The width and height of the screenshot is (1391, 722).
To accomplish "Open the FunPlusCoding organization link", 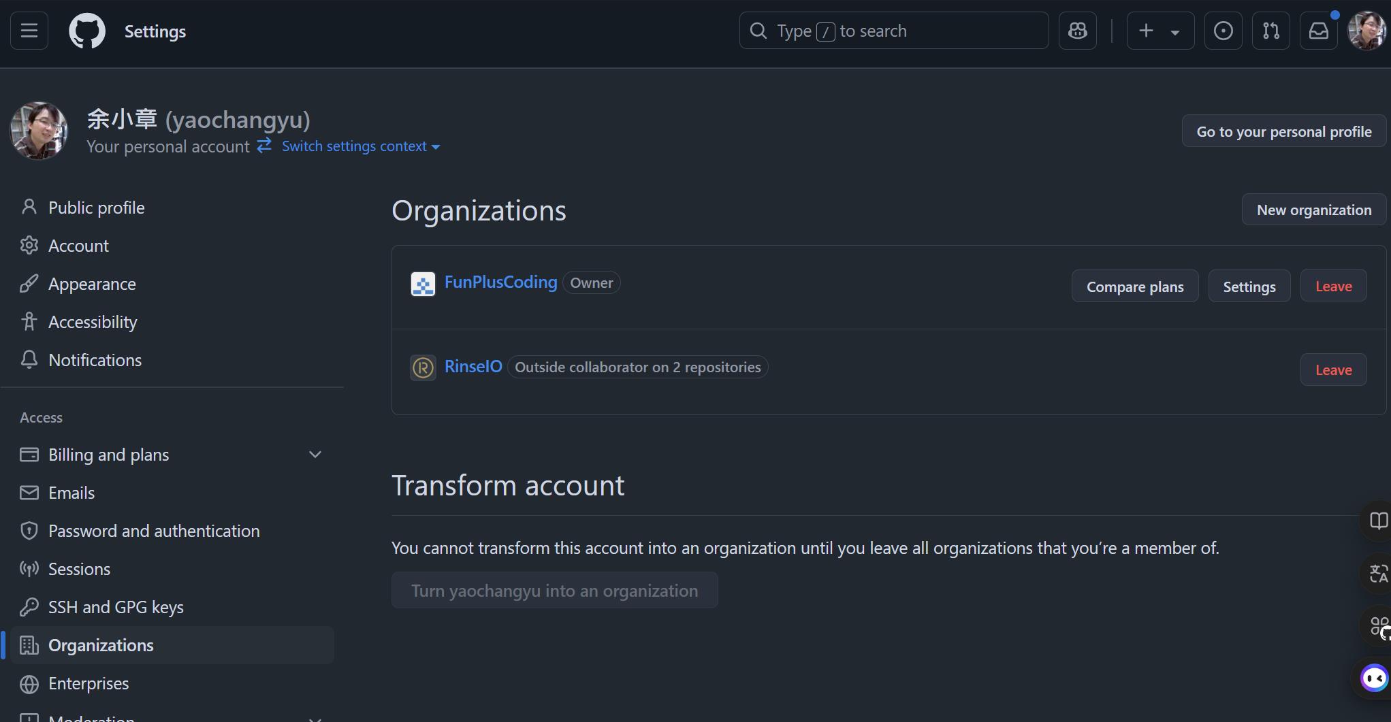I will [500, 282].
